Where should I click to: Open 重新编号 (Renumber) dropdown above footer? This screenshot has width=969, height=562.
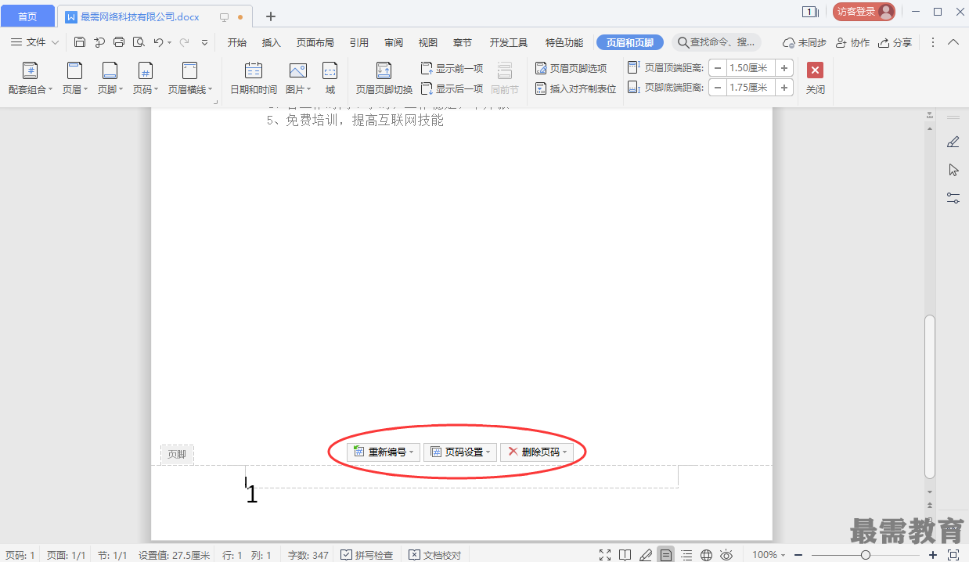(x=384, y=452)
